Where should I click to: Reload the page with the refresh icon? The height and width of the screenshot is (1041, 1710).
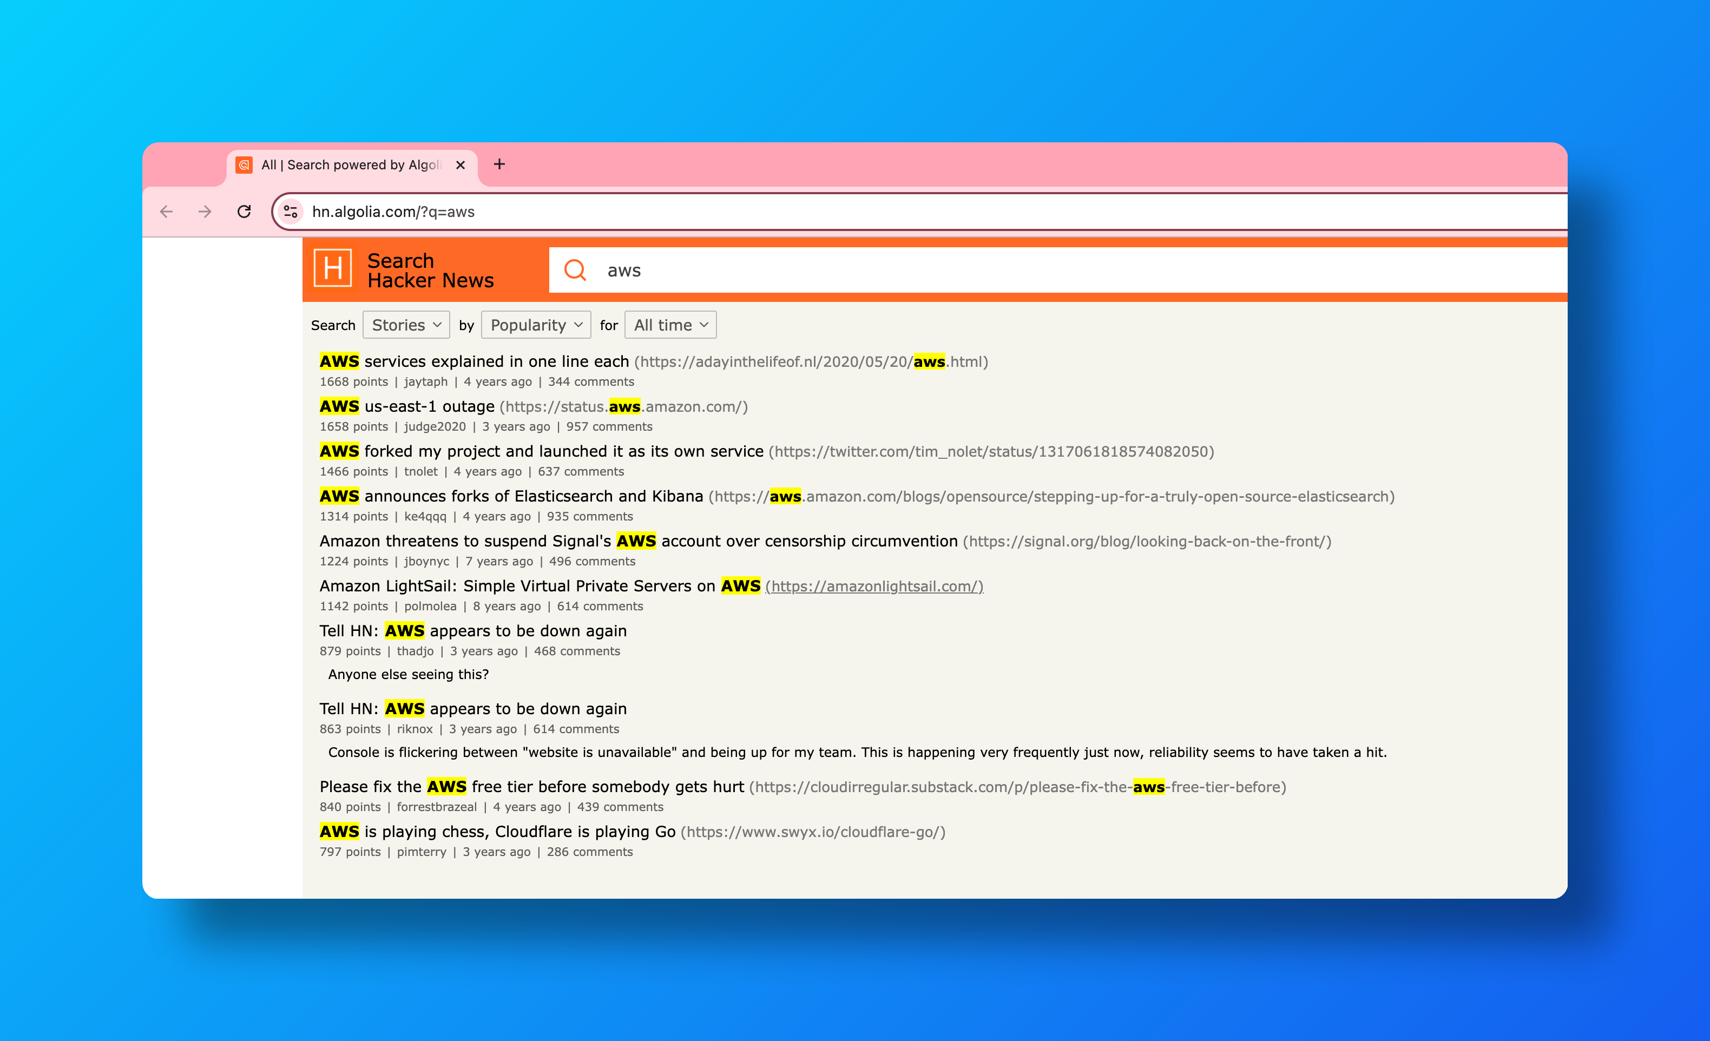pos(244,212)
